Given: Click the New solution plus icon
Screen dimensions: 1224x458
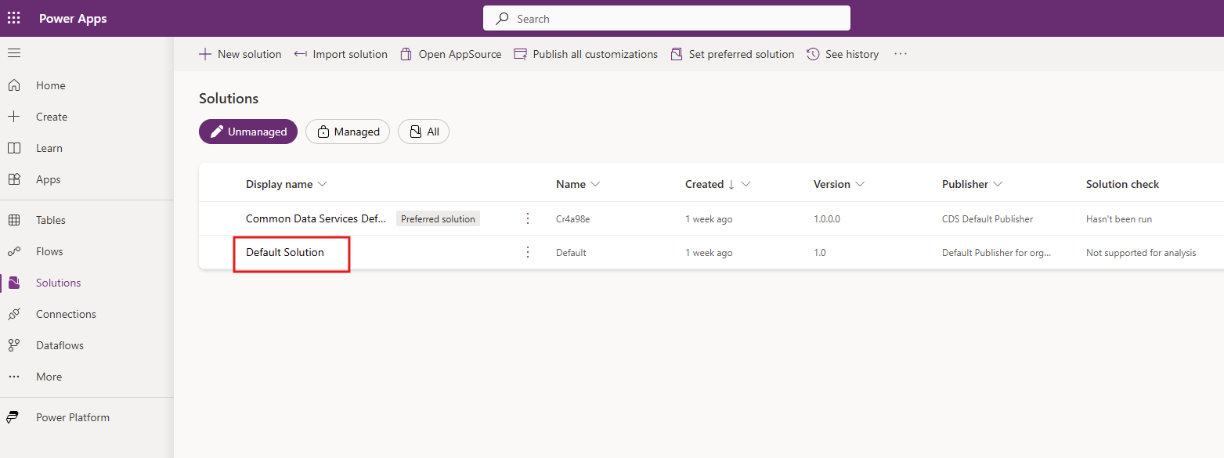Looking at the screenshot, I should tap(205, 54).
